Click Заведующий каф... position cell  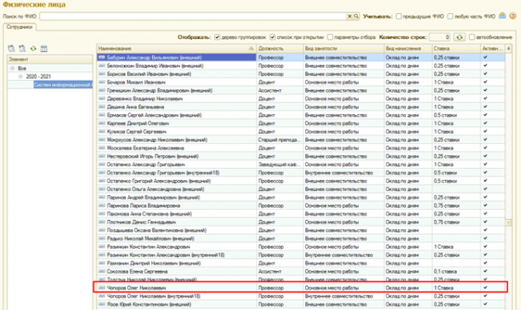click(280, 165)
